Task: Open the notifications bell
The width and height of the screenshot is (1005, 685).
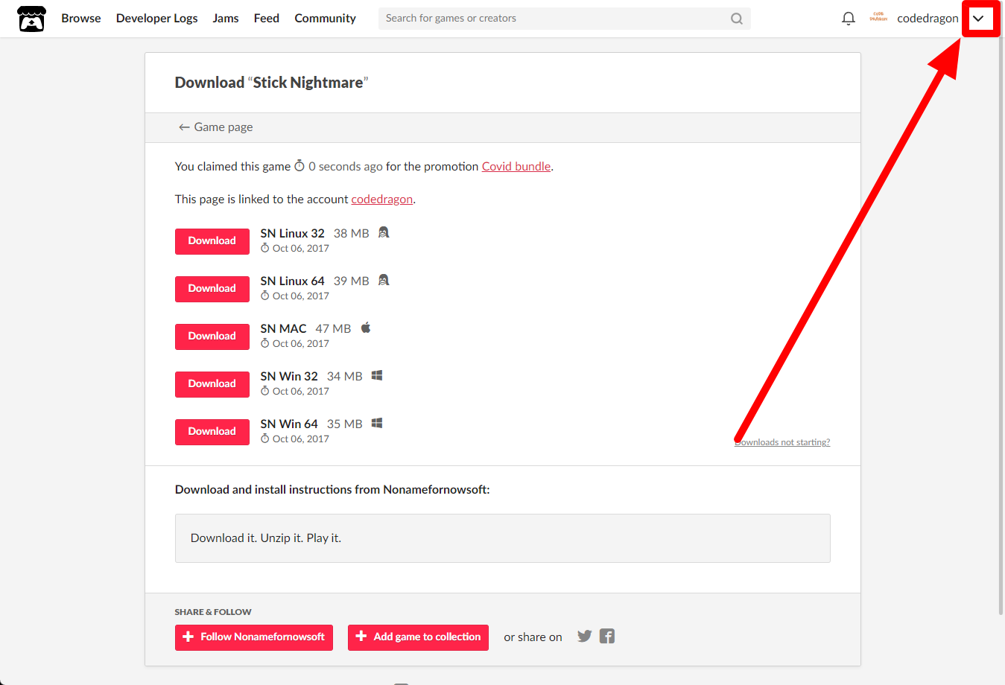Action: (x=848, y=19)
